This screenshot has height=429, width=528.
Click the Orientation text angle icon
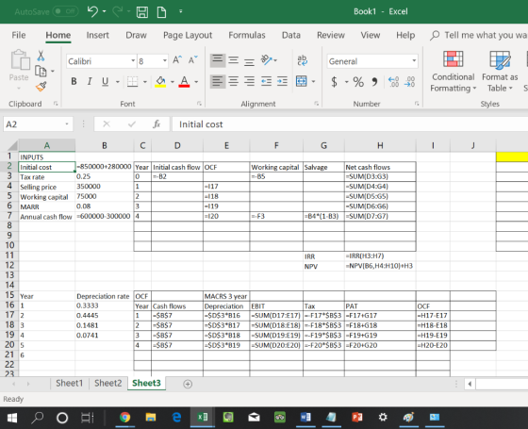click(266, 60)
